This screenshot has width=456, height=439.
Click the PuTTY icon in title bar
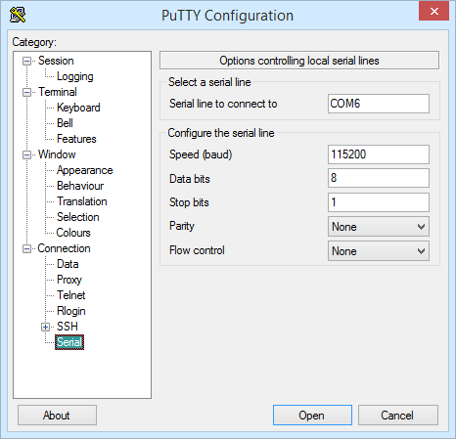[x=18, y=15]
